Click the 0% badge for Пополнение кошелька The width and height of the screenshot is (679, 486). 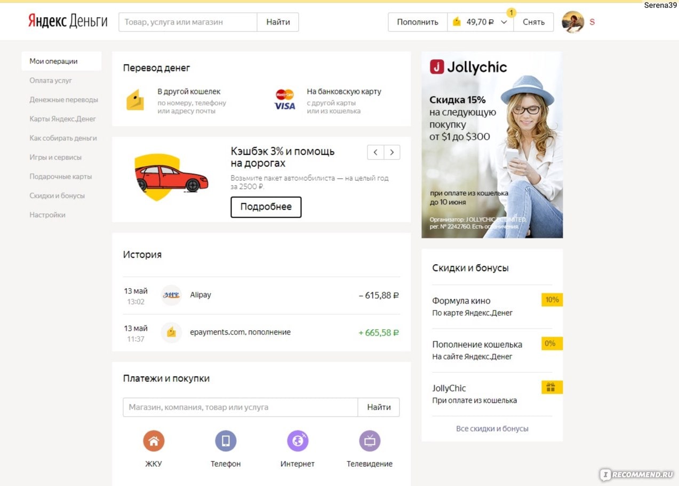pyautogui.click(x=552, y=344)
